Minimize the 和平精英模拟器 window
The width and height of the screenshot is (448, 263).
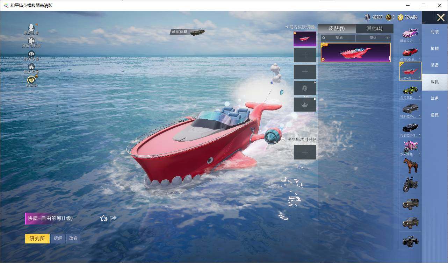click(407, 5)
